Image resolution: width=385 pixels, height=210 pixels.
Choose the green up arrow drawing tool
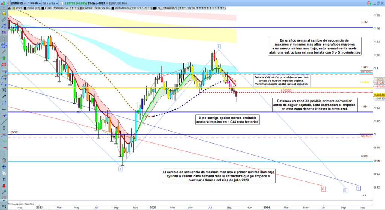pyautogui.click(x=4, y=58)
